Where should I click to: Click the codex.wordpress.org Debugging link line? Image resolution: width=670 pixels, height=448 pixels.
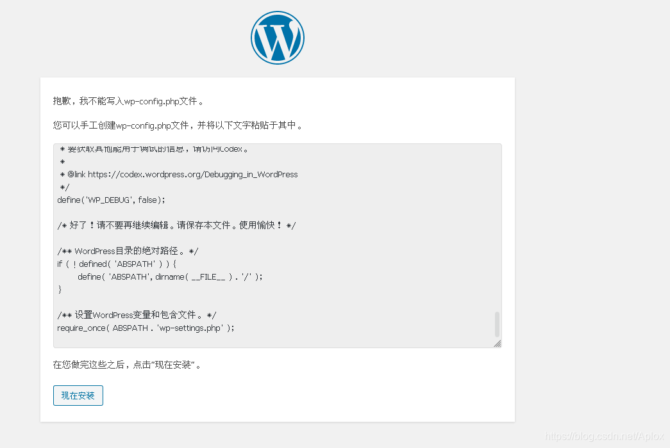point(179,175)
